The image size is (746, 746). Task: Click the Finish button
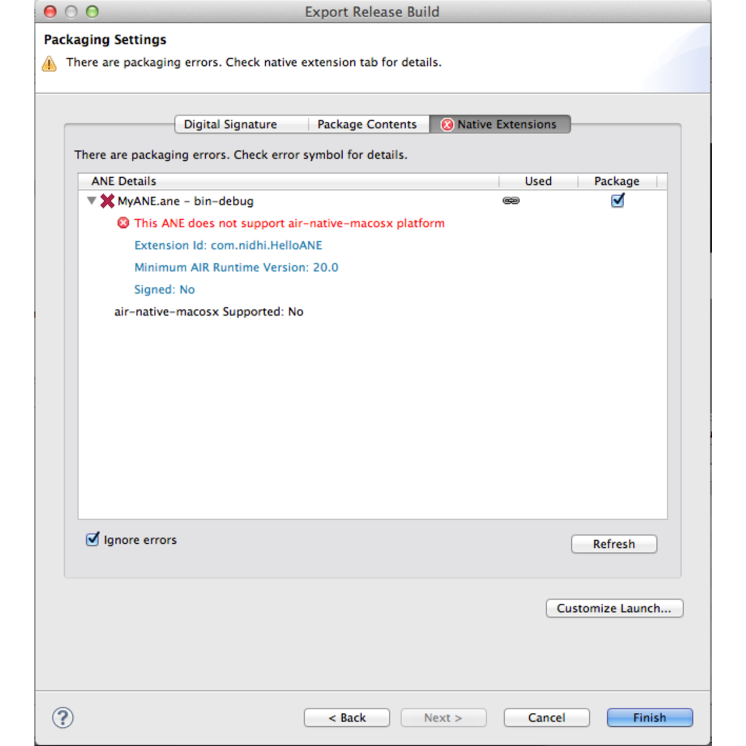[x=649, y=717]
